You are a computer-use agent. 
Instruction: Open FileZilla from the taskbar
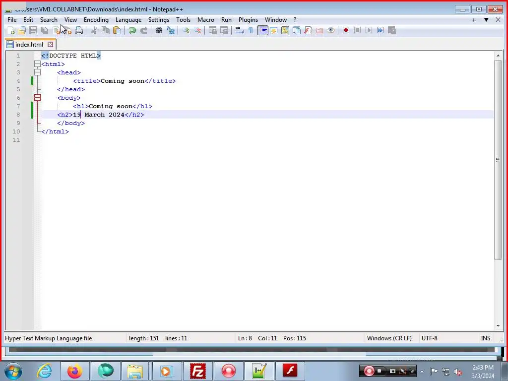pos(197,371)
